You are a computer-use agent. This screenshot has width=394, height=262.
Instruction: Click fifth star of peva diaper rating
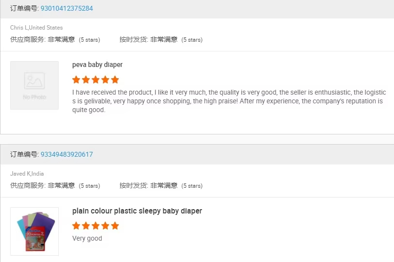115,80
